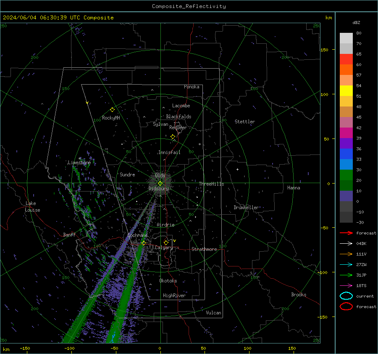378x354 pixels.
Task: Click the Lake Louise label
Action: [32, 207]
